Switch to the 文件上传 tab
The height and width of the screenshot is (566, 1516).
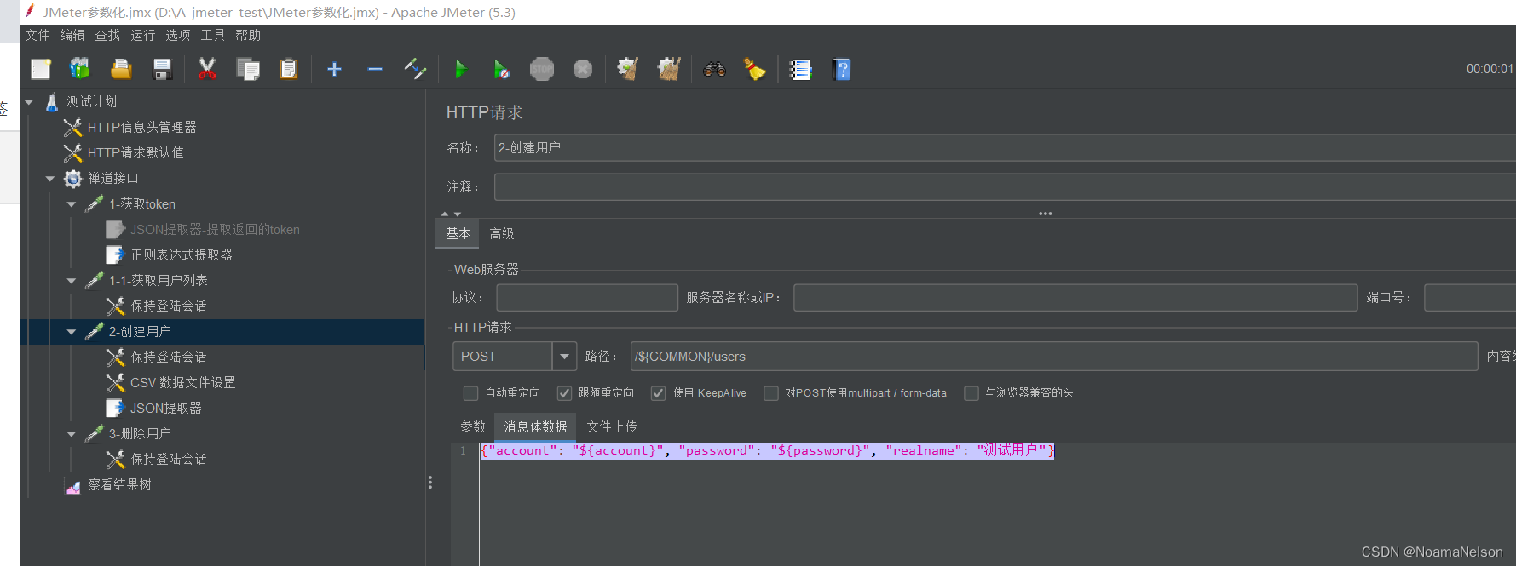coord(612,426)
